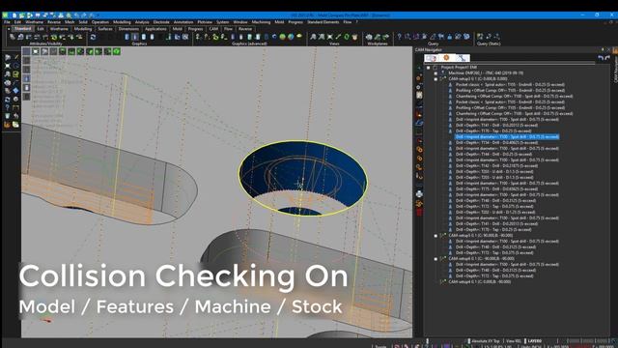This screenshot has height=348, width=618.
Task: Click the blue globe icon in Graphics (advanced)
Action: pyautogui.click(x=291, y=37)
